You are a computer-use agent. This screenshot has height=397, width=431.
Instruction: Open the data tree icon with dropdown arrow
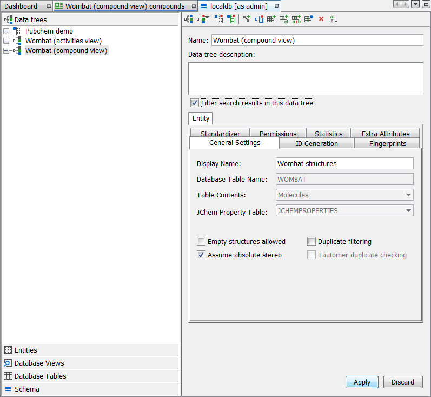pyautogui.click(x=203, y=19)
